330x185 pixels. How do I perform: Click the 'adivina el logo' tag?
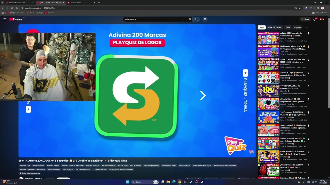pyautogui.click(x=25, y=165)
